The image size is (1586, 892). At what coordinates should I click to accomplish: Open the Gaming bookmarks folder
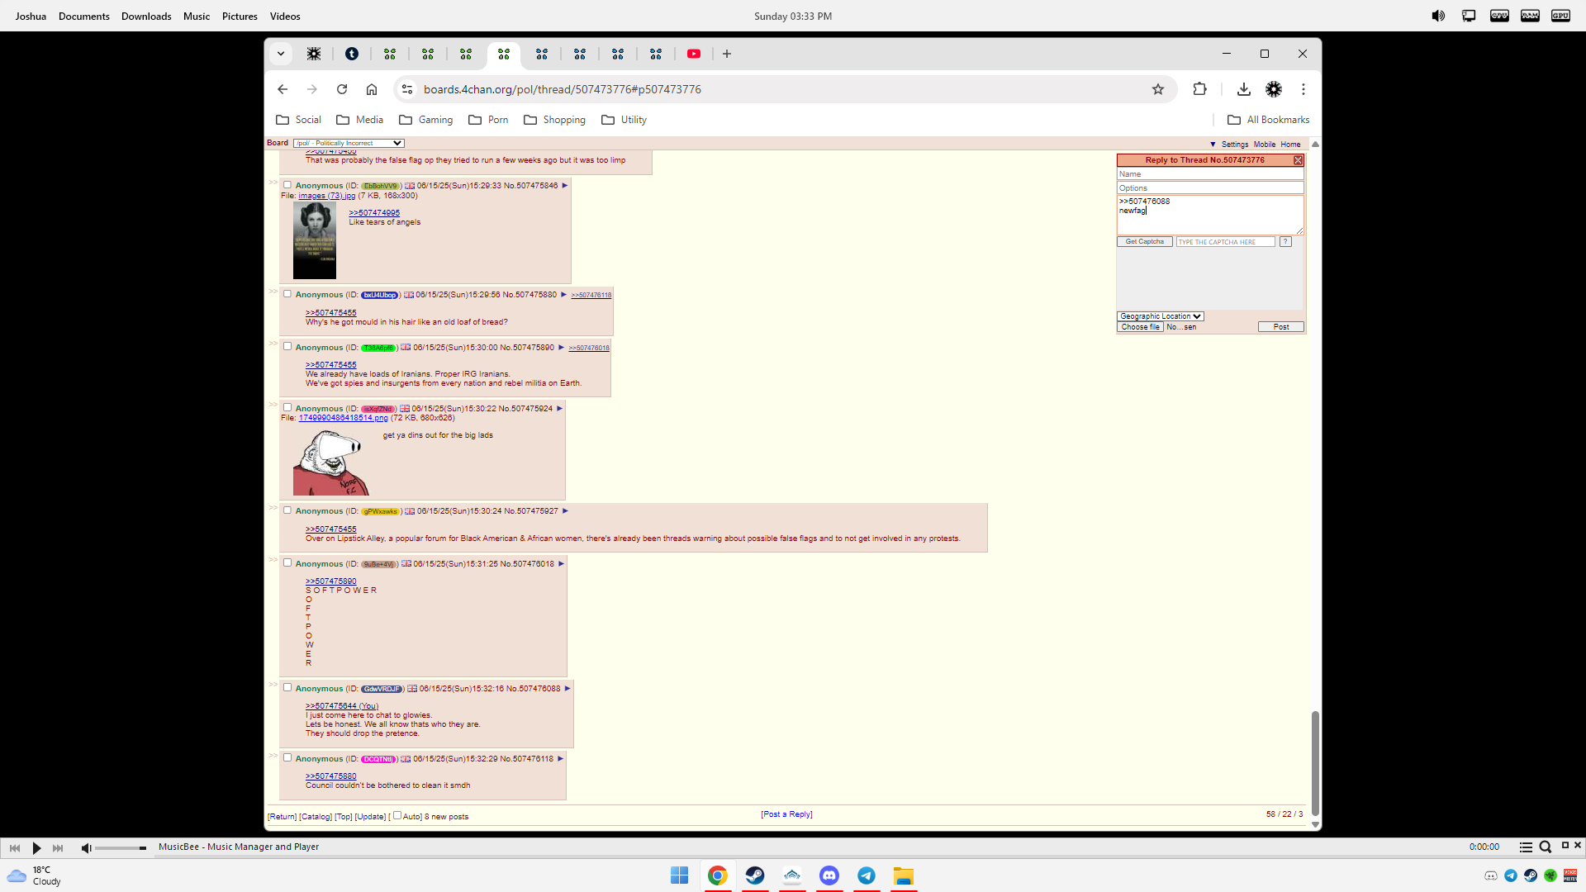pos(426,120)
